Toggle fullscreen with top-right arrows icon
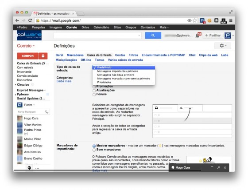Screen dimensions: 248x190 [231, 12]
